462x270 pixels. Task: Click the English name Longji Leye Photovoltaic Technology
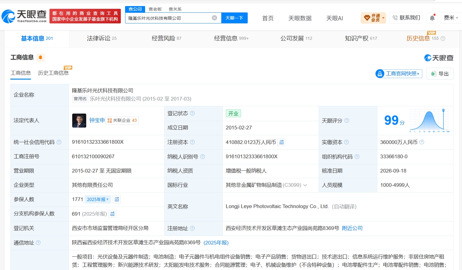(x=277, y=207)
